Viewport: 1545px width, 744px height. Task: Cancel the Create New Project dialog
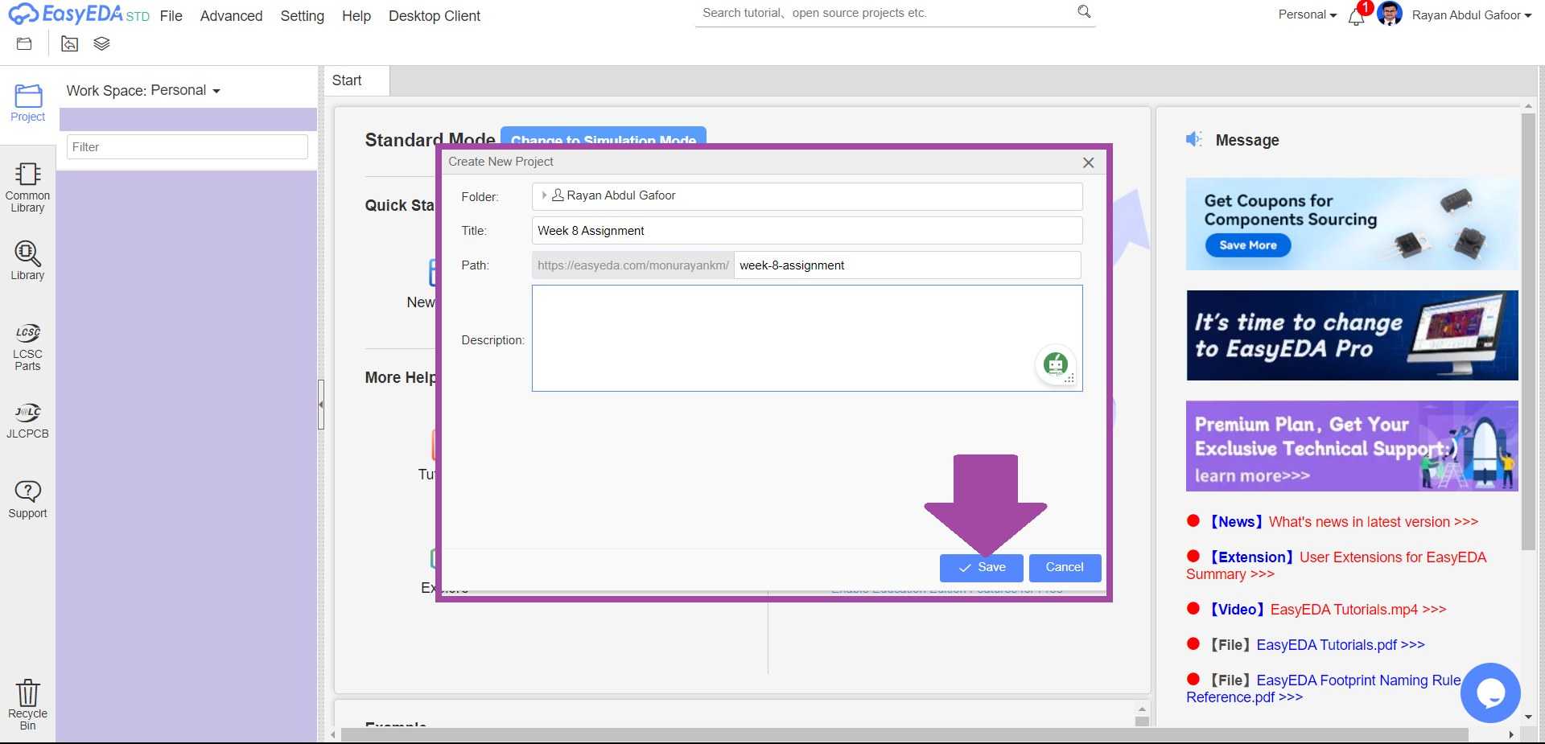[x=1064, y=568]
